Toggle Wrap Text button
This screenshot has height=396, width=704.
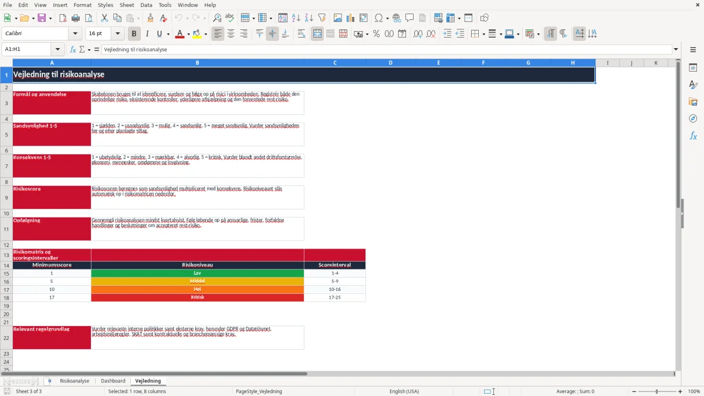[302, 34]
